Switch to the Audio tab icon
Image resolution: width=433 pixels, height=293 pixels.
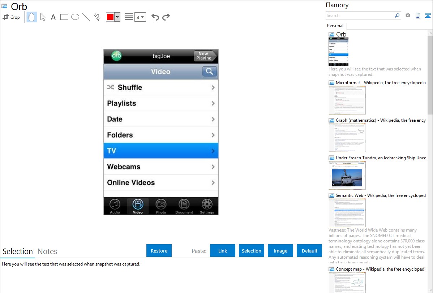click(x=115, y=206)
